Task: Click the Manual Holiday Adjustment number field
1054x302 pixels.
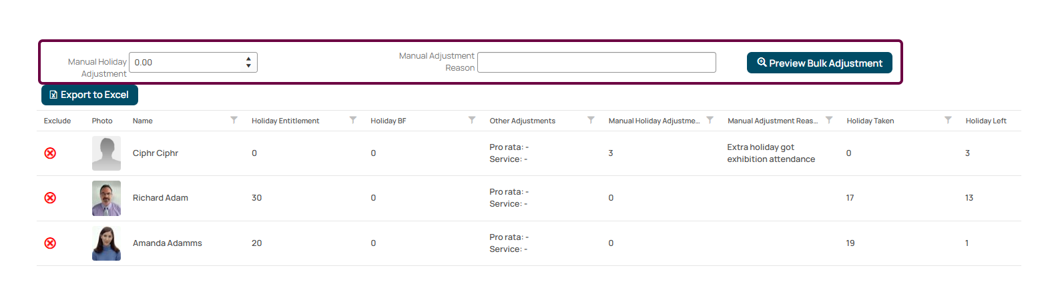Action: click(187, 62)
